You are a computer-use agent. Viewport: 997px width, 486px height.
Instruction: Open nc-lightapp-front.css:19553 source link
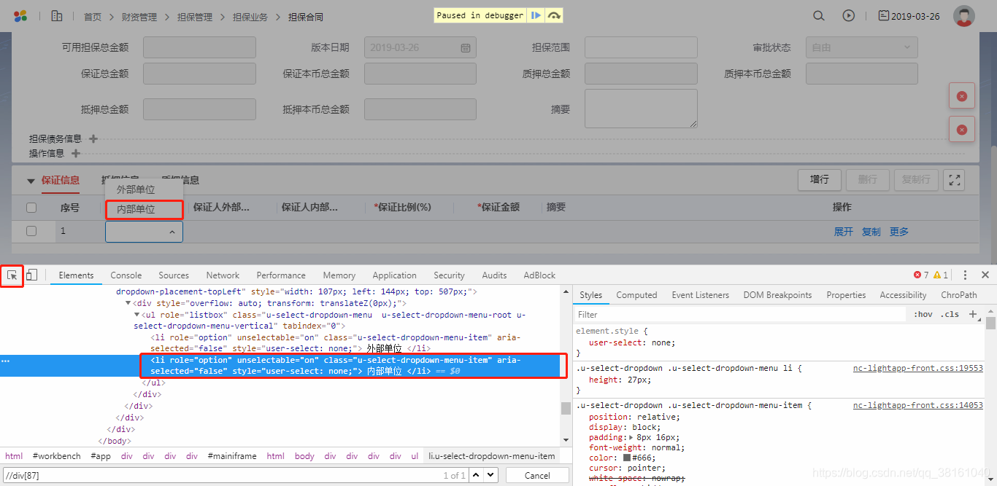pos(918,368)
